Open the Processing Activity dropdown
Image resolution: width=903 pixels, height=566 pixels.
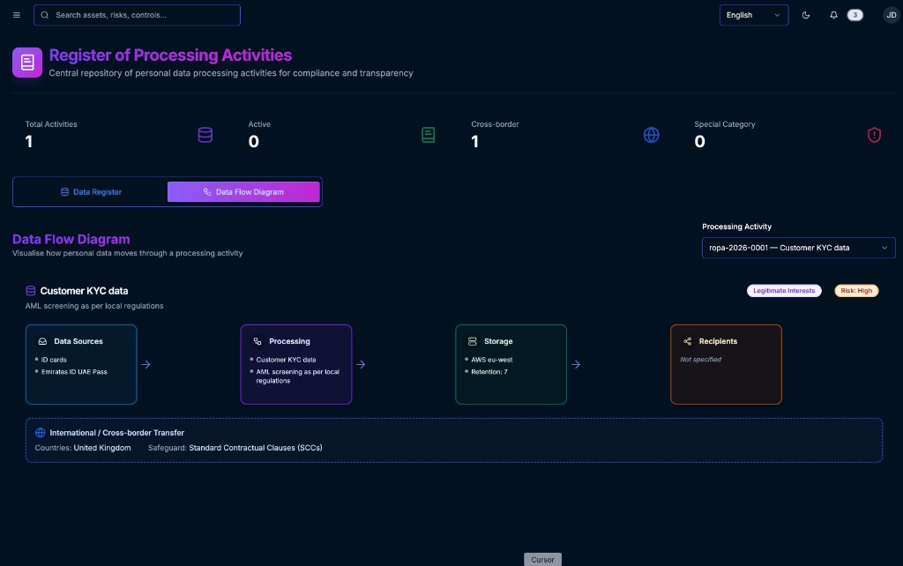tap(798, 248)
